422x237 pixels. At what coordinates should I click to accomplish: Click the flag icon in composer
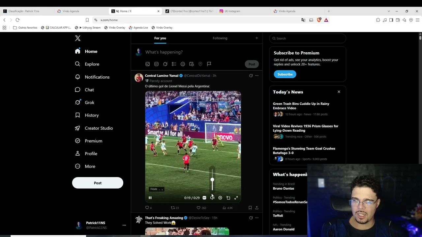pyautogui.click(x=209, y=64)
